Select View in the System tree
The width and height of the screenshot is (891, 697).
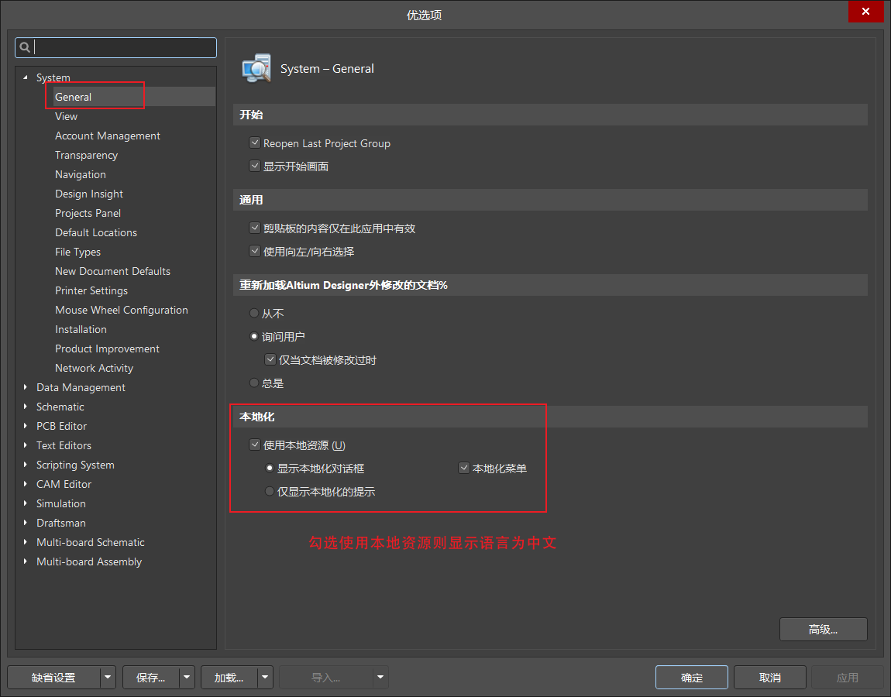coord(66,116)
